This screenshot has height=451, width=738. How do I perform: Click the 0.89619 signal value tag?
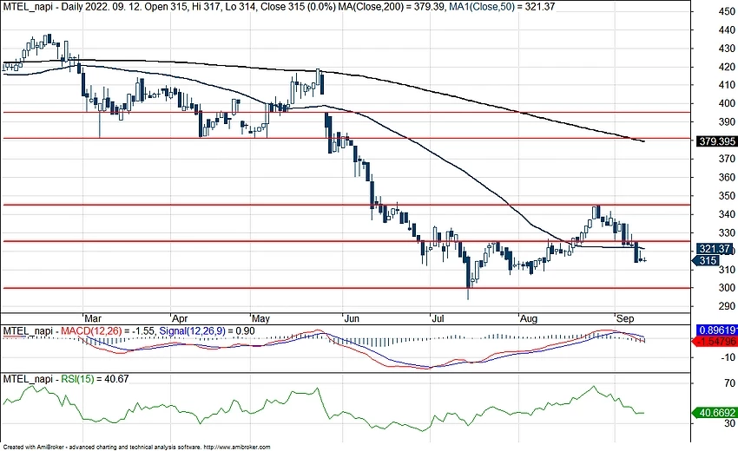pos(717,330)
